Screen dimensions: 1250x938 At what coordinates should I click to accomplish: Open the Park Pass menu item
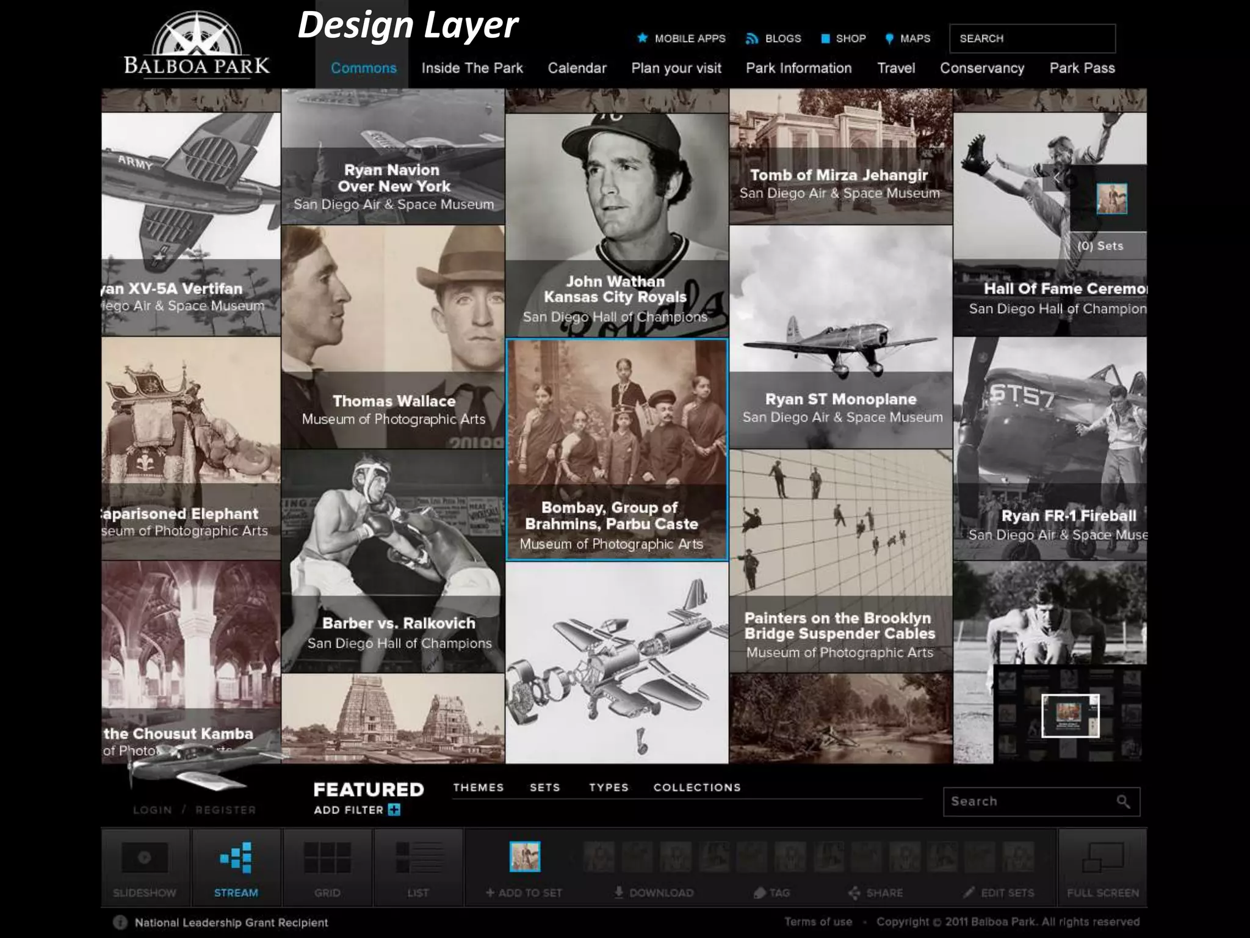[1082, 68]
